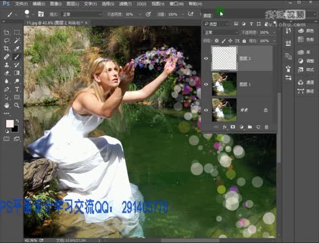Open the 文字 menu
This screenshot has width=319, height=243.
click(91, 4)
